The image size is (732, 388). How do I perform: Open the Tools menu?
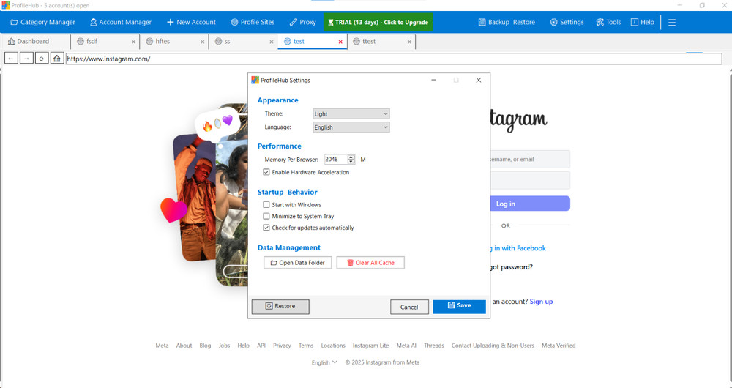[608, 22]
